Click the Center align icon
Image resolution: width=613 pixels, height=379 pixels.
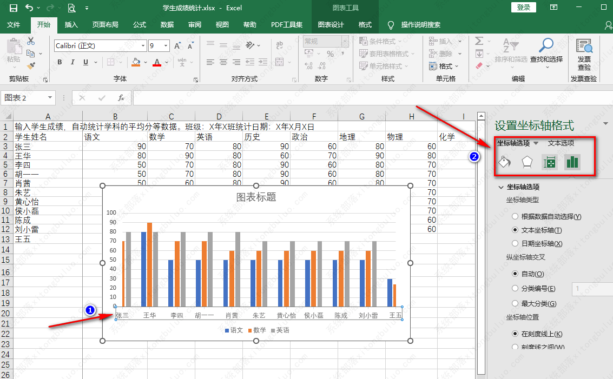coord(223,62)
